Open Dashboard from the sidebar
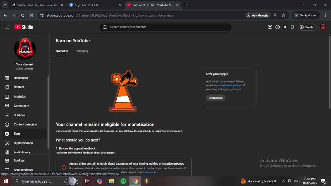 pos(21,78)
